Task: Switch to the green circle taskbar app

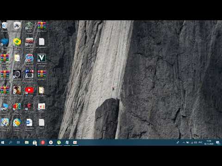Action: point(59,142)
